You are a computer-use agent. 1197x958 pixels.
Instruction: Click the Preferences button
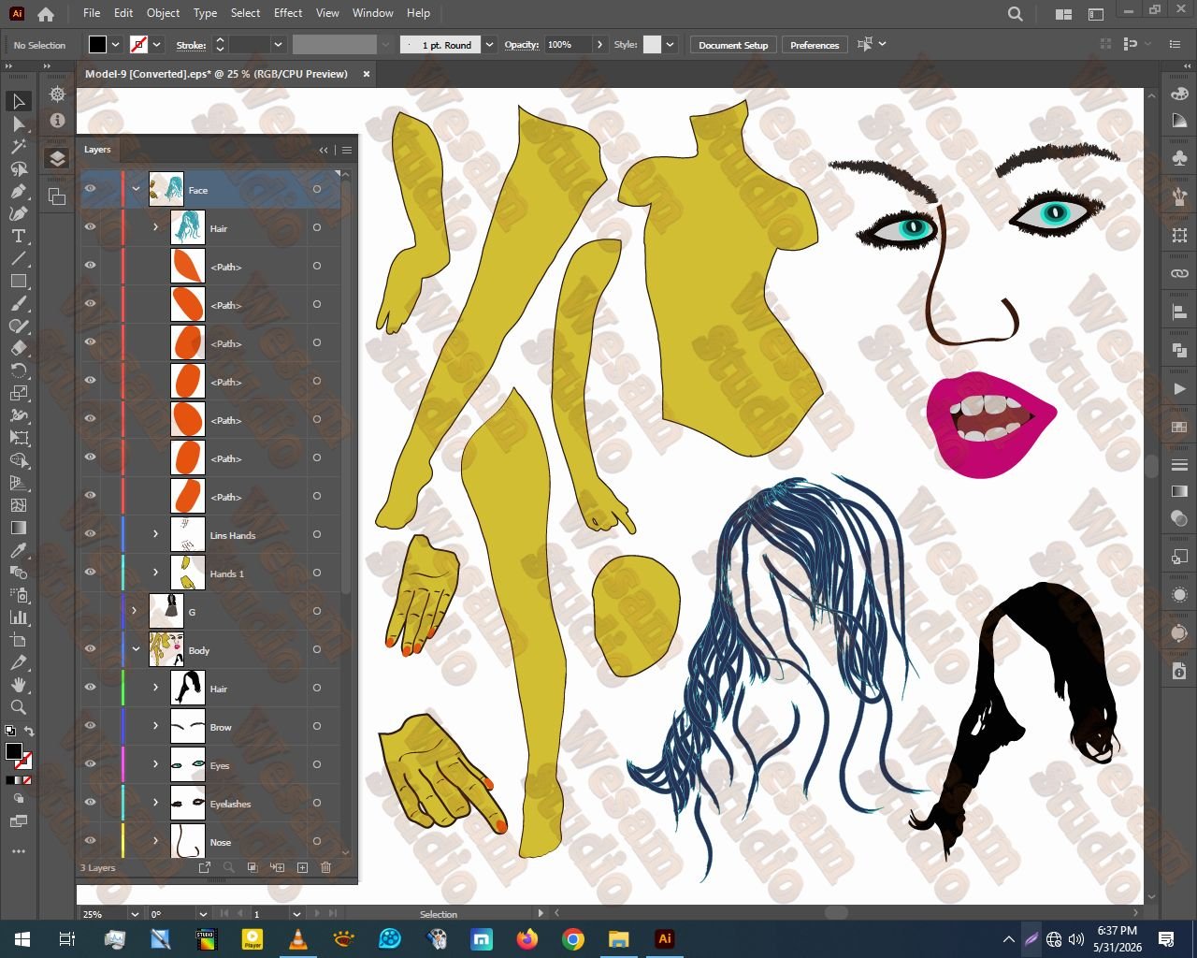[815, 45]
